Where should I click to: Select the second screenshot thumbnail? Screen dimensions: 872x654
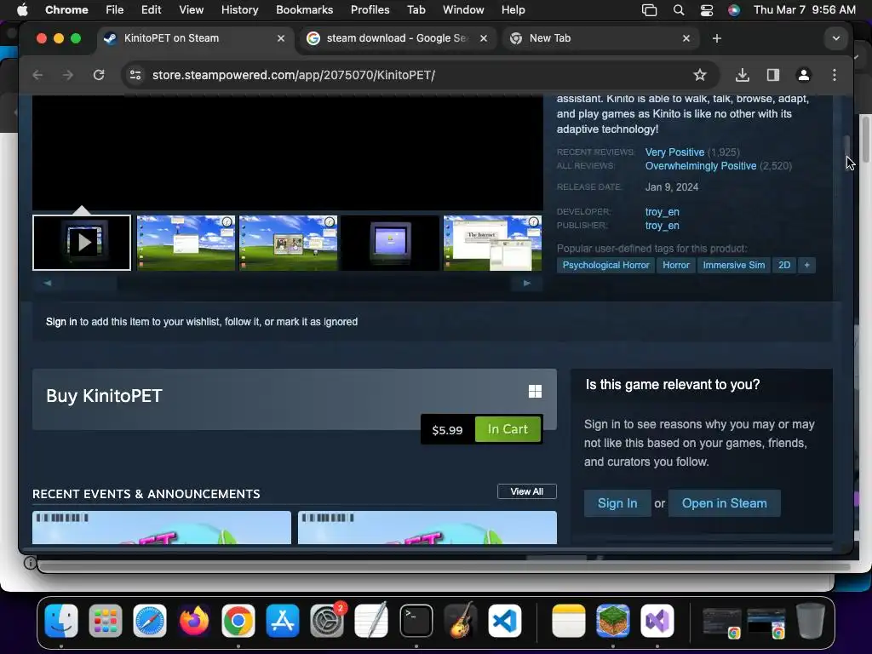(186, 243)
